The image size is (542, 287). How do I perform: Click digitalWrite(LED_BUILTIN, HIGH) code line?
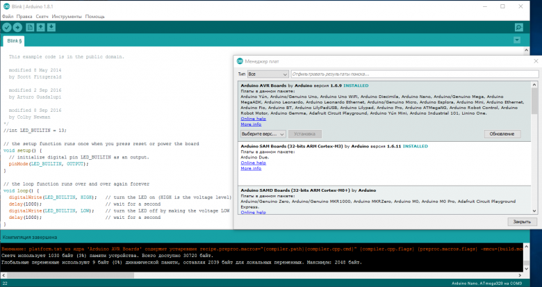tap(53, 197)
